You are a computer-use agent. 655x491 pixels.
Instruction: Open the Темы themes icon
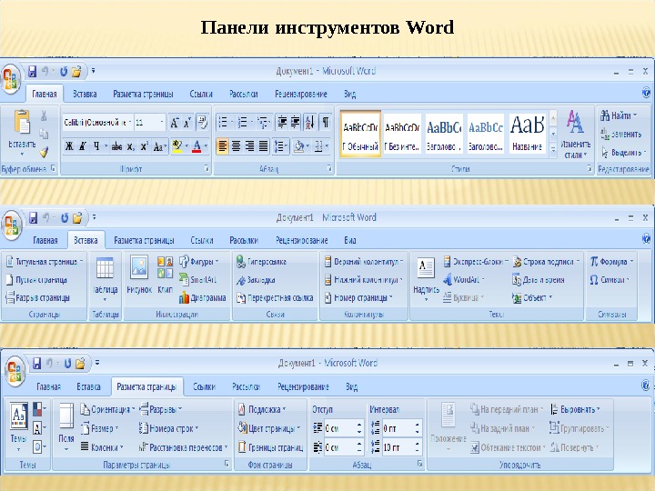19,416
